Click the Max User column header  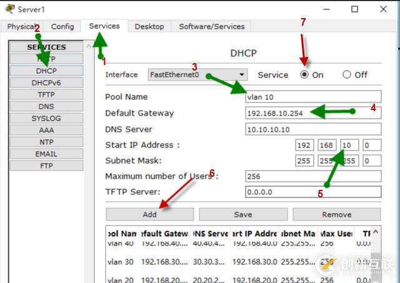pos(336,234)
